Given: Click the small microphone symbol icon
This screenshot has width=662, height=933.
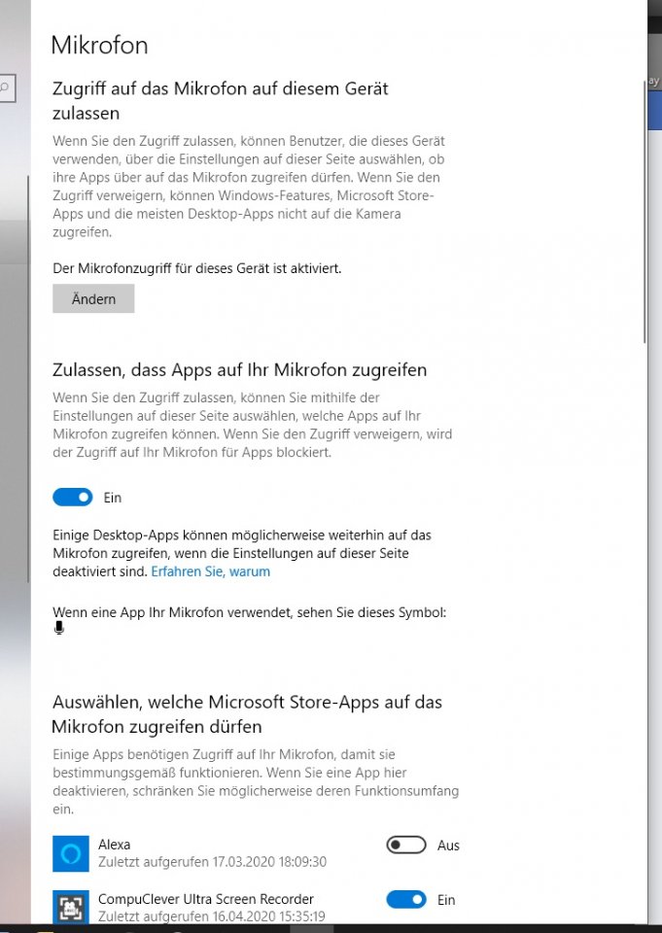Looking at the screenshot, I should [59, 629].
